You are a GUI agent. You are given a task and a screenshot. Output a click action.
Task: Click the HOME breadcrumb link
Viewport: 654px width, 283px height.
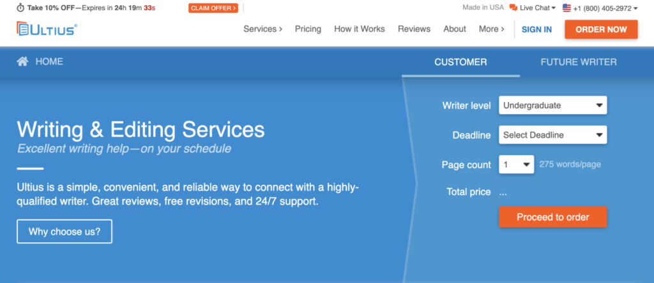(49, 62)
